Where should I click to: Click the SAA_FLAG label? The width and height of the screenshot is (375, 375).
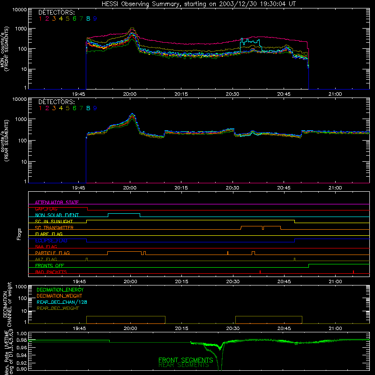coord(46,247)
